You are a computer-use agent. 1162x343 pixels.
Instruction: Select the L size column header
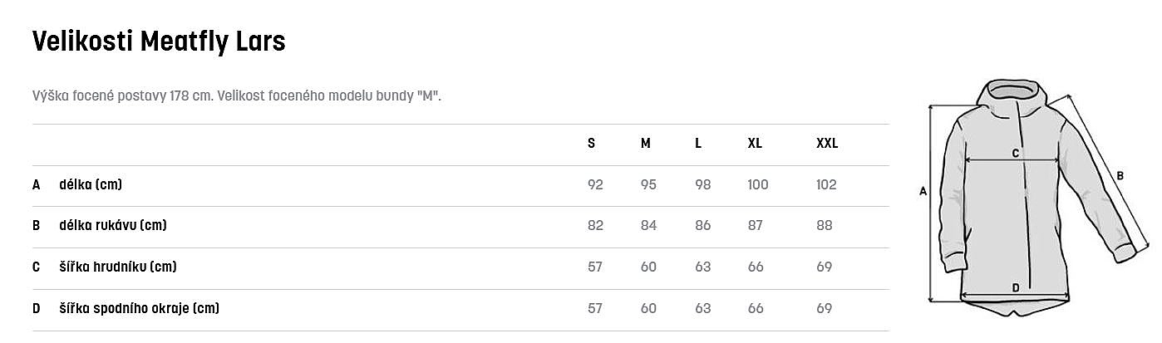pyautogui.click(x=698, y=143)
